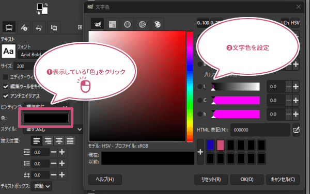Toggle the 編集ツール checkbox
This screenshot has height=194, width=310.
[x=6, y=86]
